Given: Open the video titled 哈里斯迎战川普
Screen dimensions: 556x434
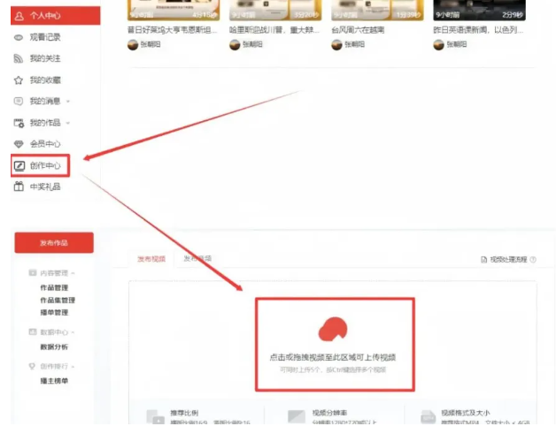Looking at the screenshot, I should pyautogui.click(x=274, y=30).
